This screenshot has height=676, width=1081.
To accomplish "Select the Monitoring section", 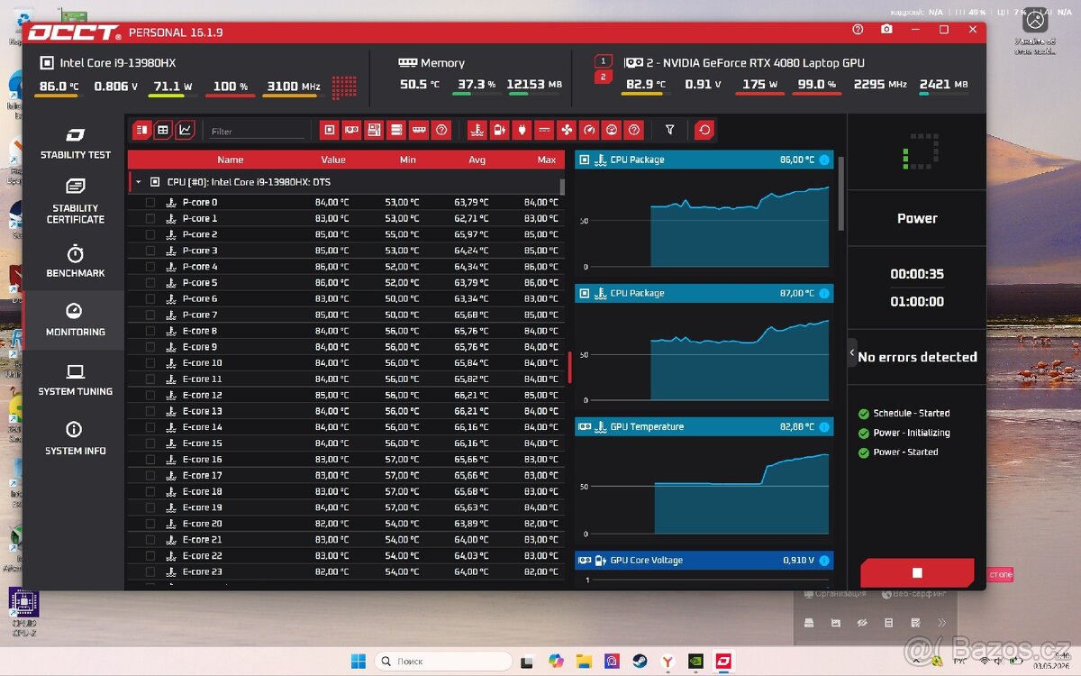I will tap(75, 320).
